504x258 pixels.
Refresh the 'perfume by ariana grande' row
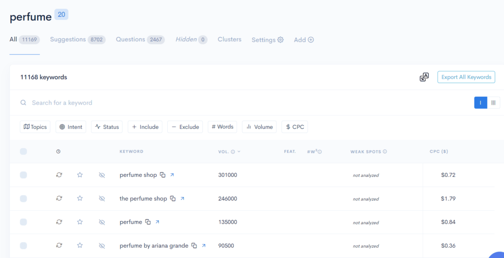[59, 246]
